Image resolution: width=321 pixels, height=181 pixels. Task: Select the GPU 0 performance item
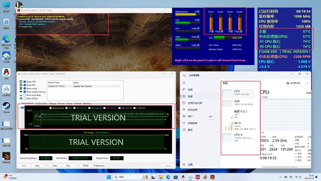pos(238,137)
